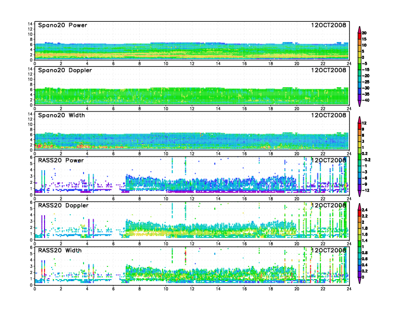Click the purple bottom arrow of the bottom colorbar
Screen dimensions: 401x310
[359, 280]
